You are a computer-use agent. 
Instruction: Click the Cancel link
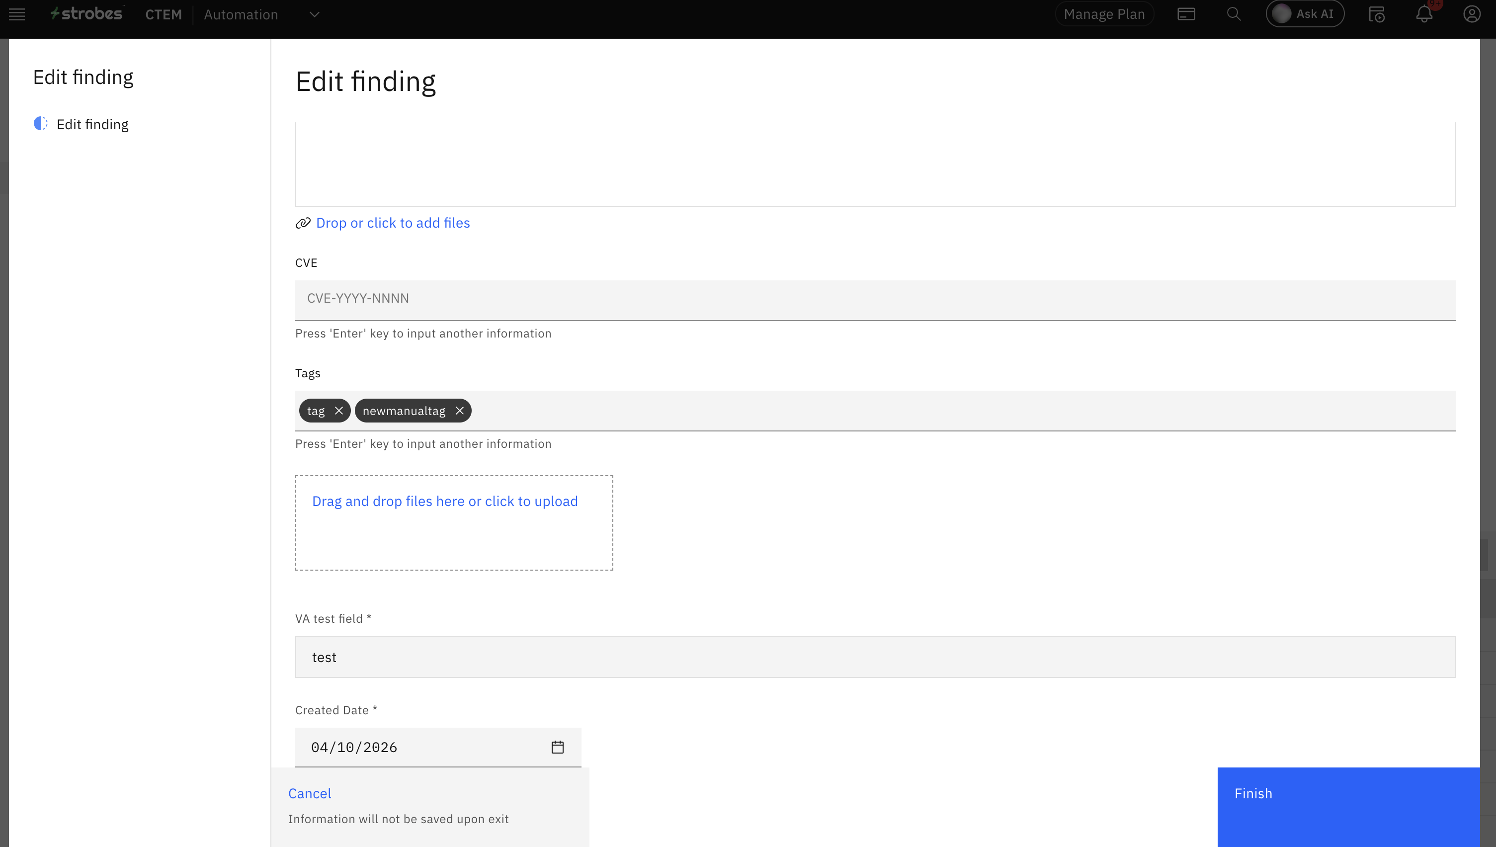pyautogui.click(x=310, y=793)
